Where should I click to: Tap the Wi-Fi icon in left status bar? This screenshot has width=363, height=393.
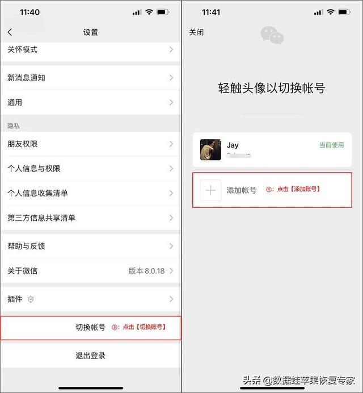(x=149, y=12)
